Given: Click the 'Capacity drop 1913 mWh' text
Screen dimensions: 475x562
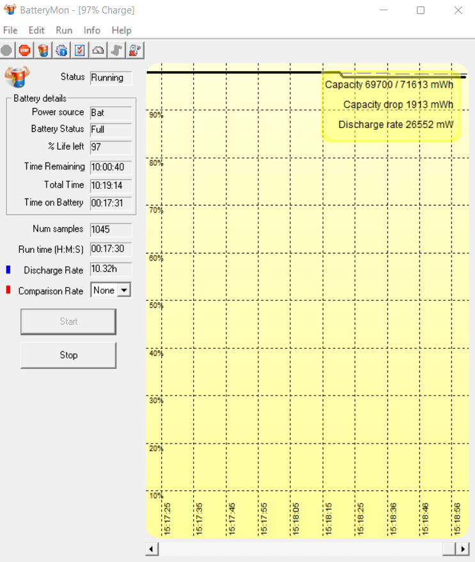Looking at the screenshot, I should 398,105.
